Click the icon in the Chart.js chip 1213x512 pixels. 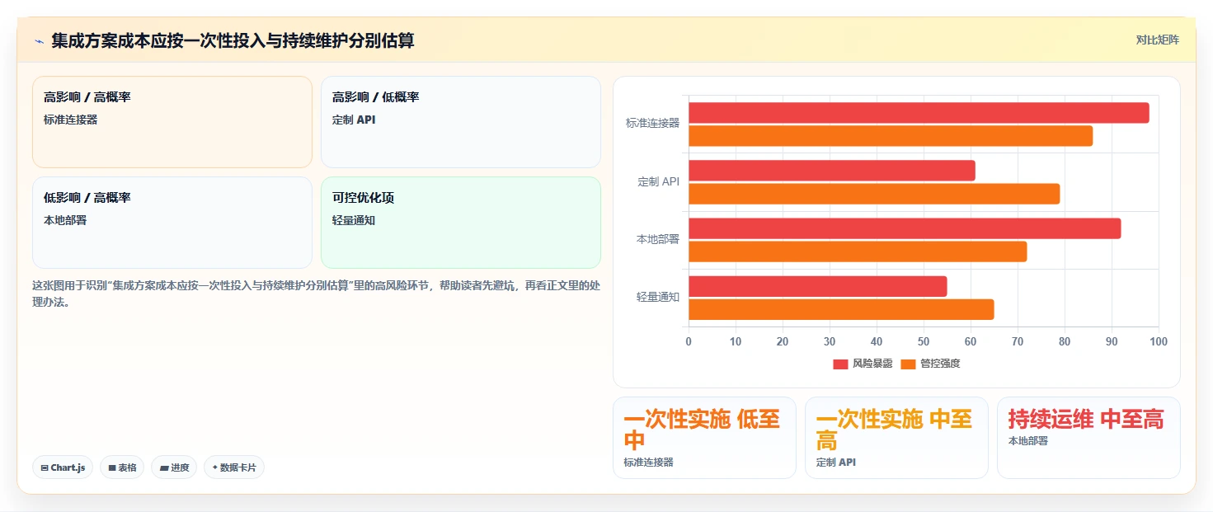click(x=45, y=467)
